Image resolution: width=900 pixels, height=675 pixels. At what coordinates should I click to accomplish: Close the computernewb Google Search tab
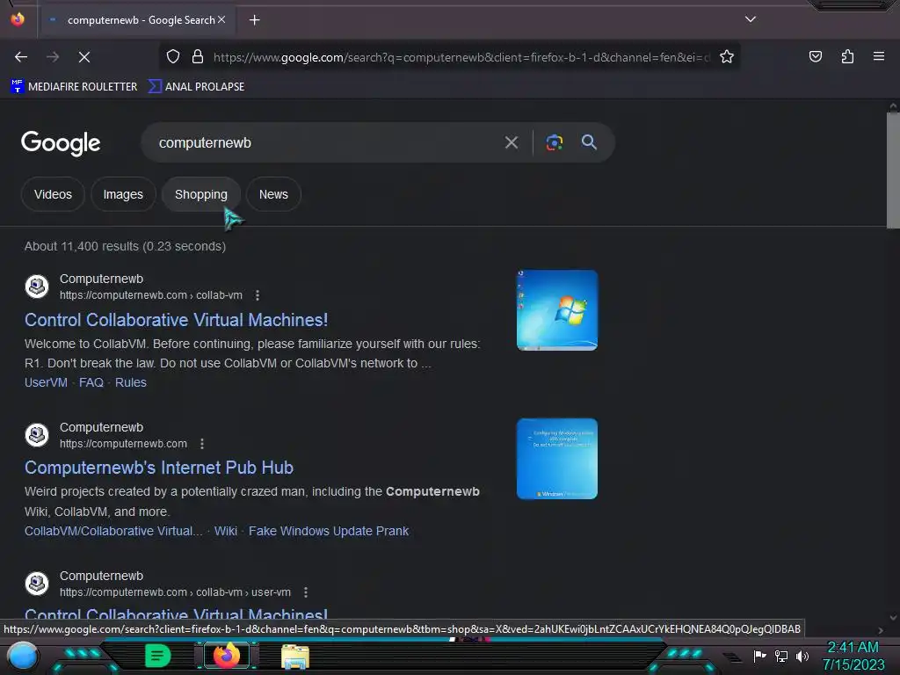tap(221, 19)
